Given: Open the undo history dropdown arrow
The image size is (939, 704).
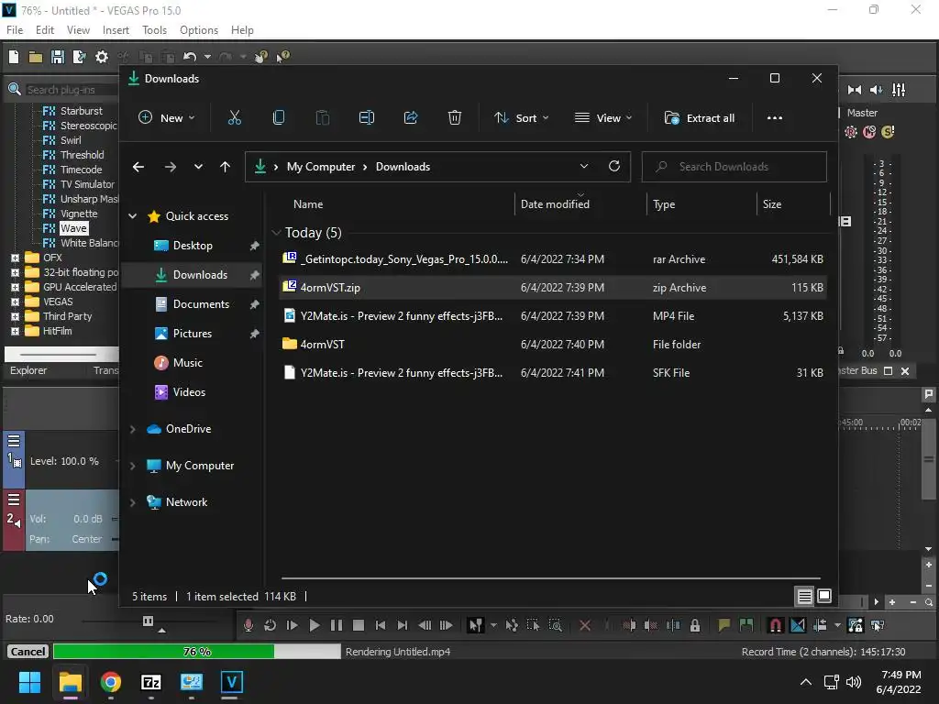Looking at the screenshot, I should [207, 57].
